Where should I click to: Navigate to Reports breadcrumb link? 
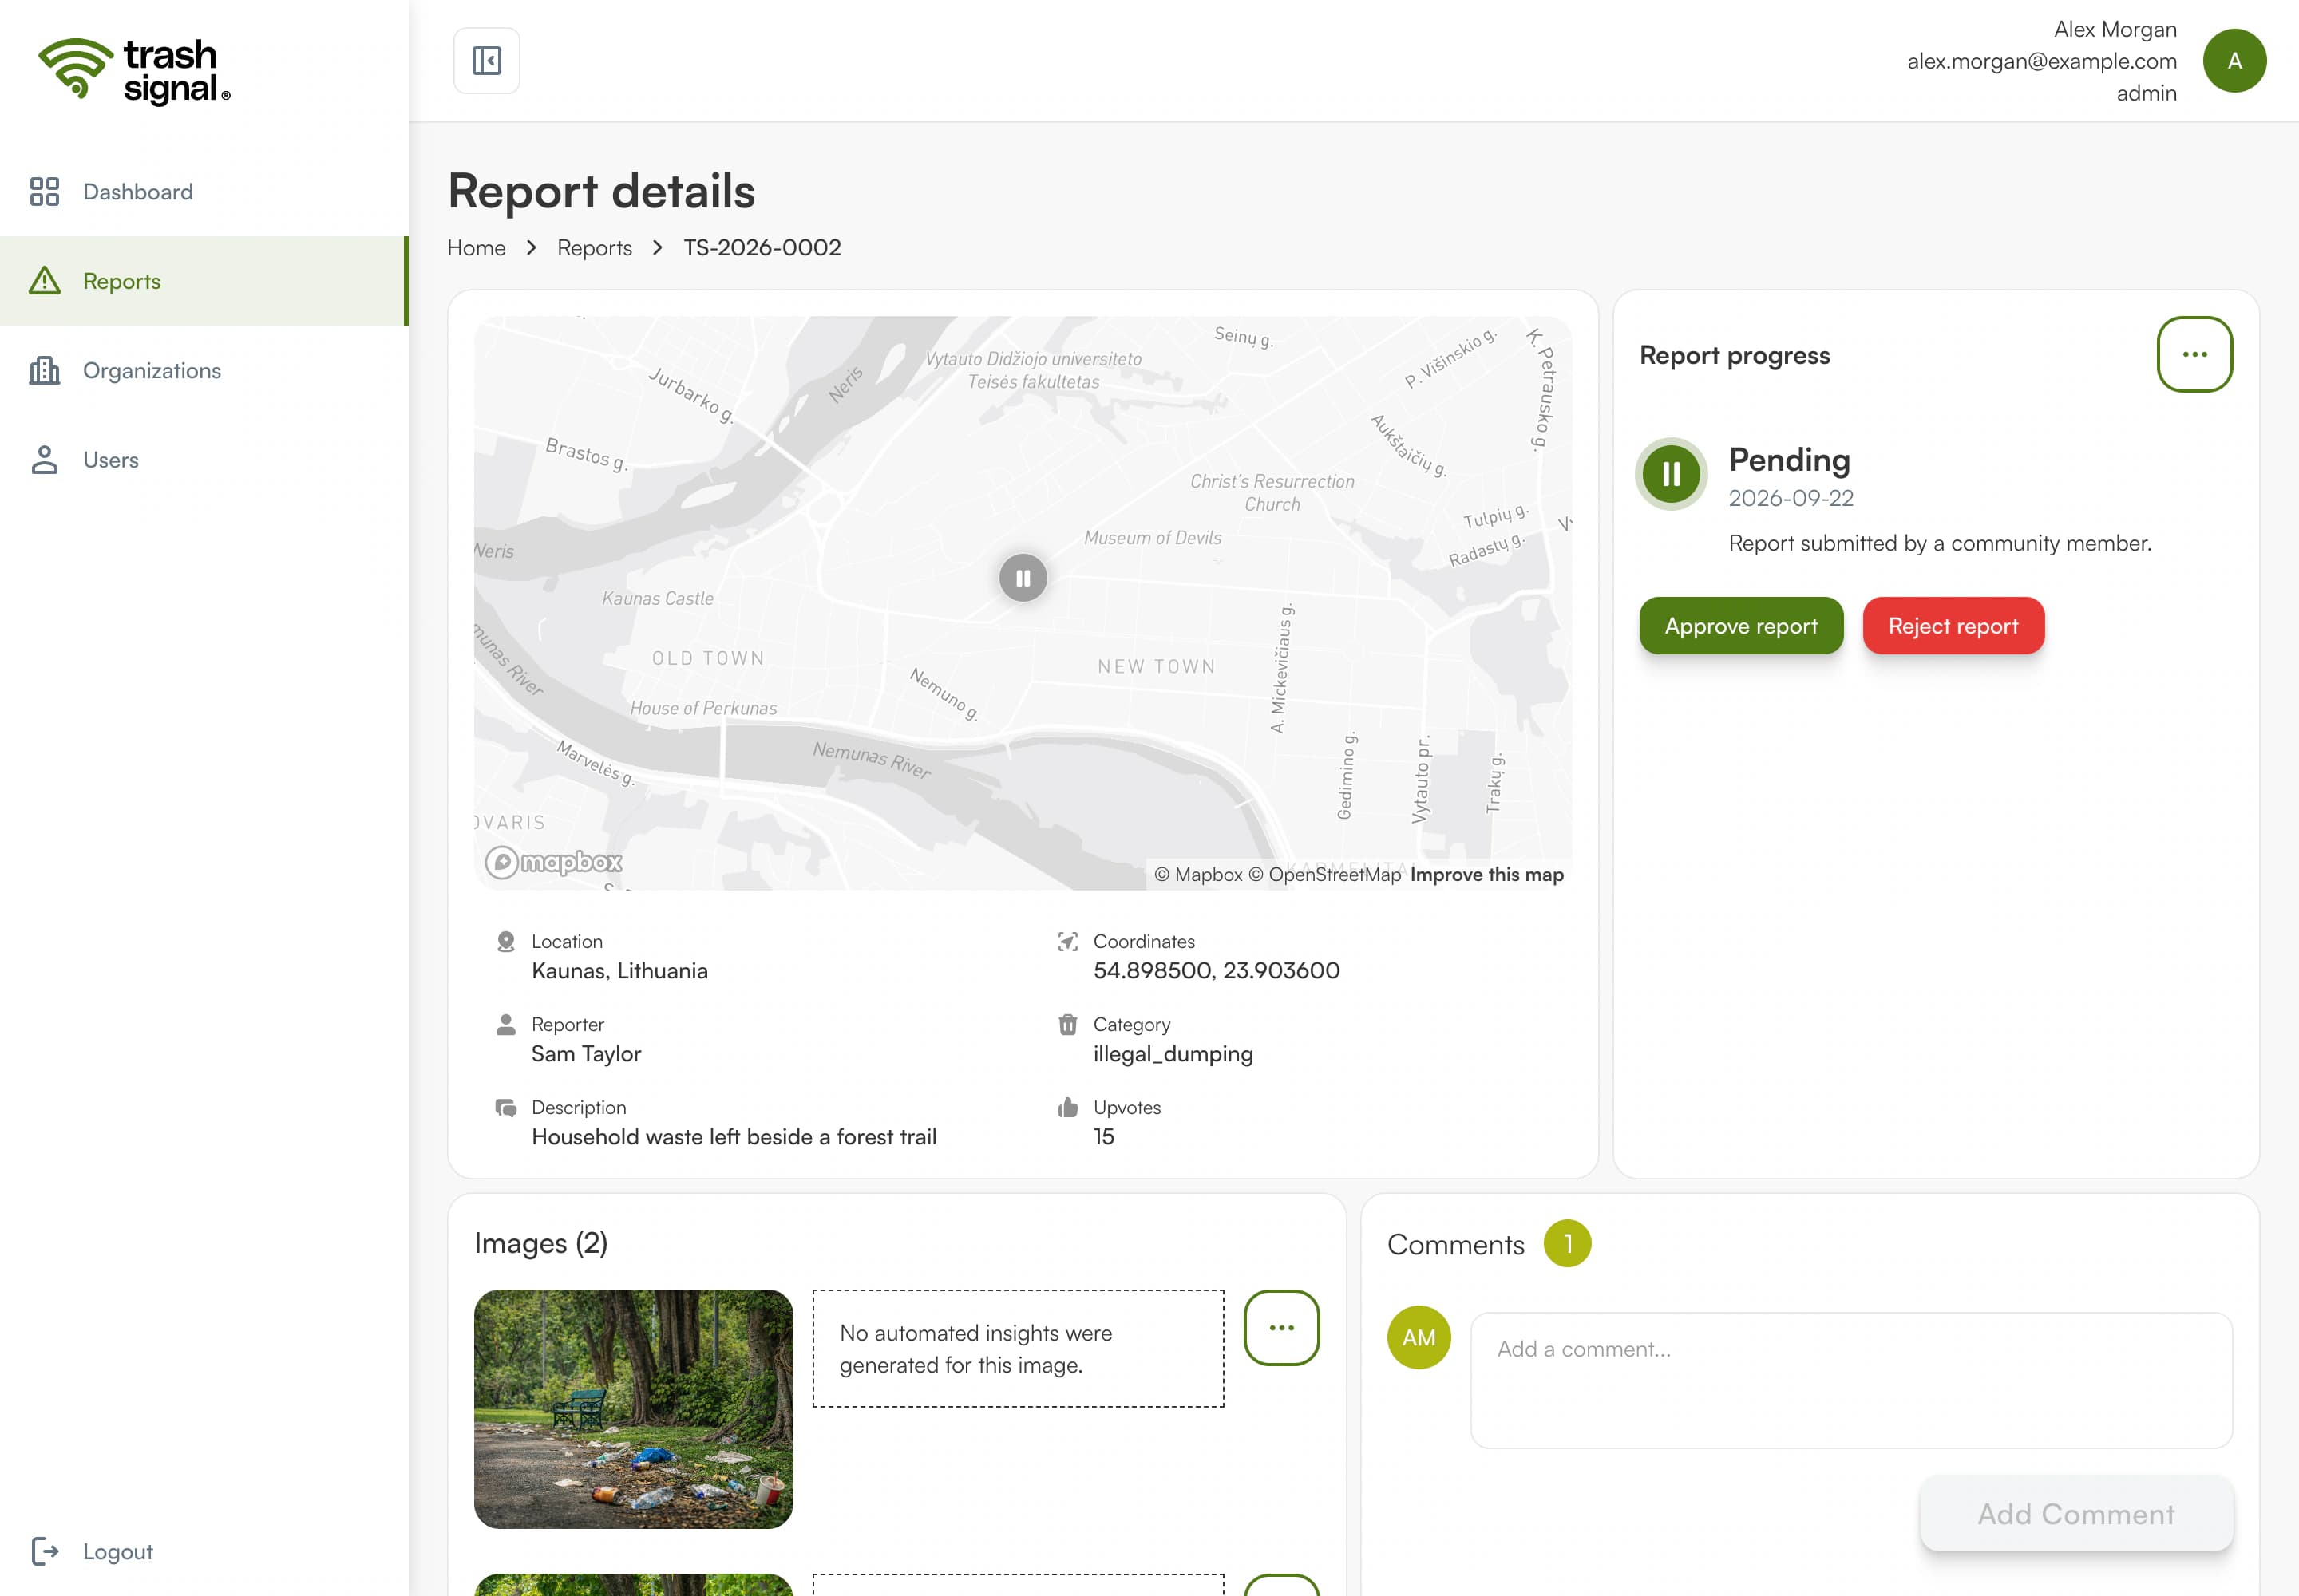point(594,247)
